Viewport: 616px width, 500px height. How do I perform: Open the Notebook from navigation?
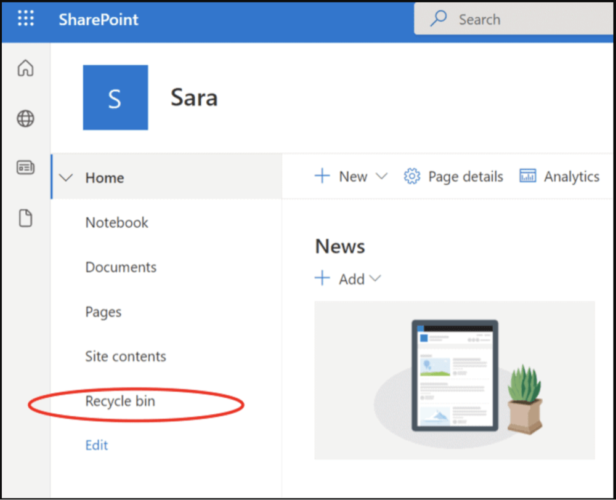tap(116, 222)
